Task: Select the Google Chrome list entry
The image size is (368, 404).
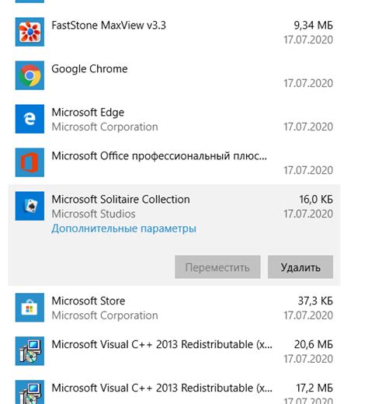Action: tap(174, 75)
